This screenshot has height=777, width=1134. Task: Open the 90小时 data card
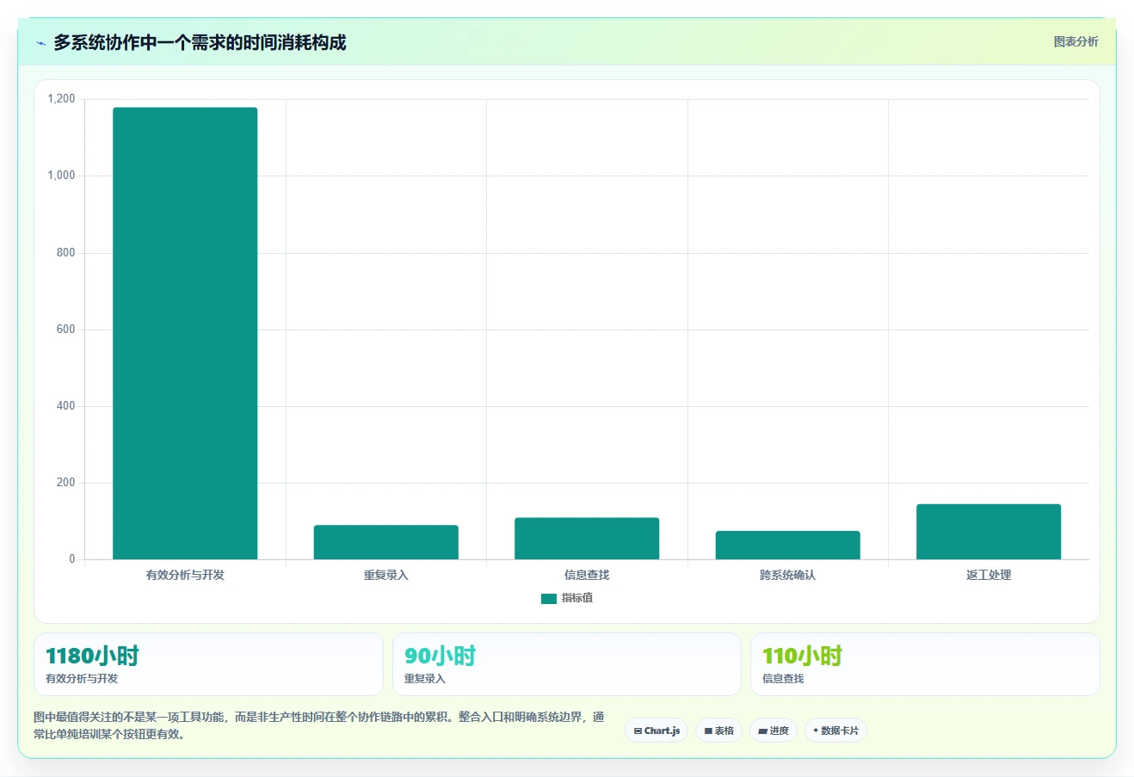click(x=566, y=664)
